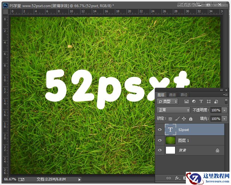This screenshot has height=185, width=231.
Task: Filter layers by adjustment layer type
Action: point(194,102)
